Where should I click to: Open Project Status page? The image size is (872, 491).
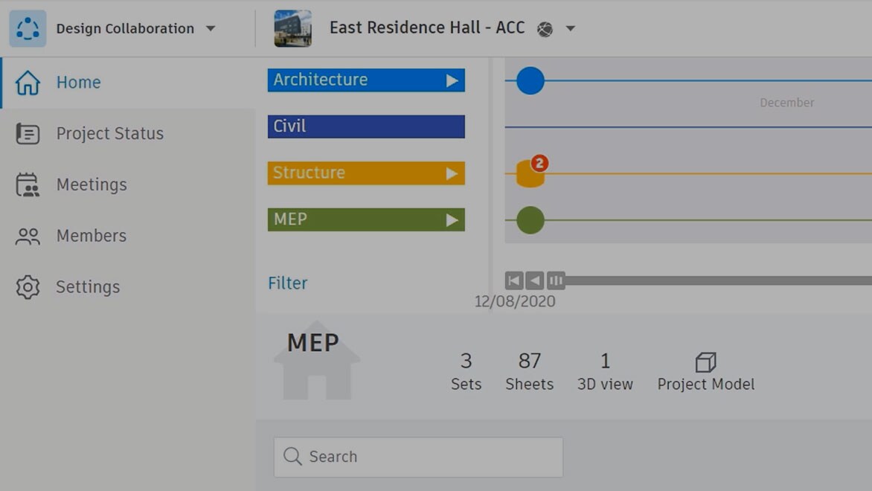(x=109, y=133)
